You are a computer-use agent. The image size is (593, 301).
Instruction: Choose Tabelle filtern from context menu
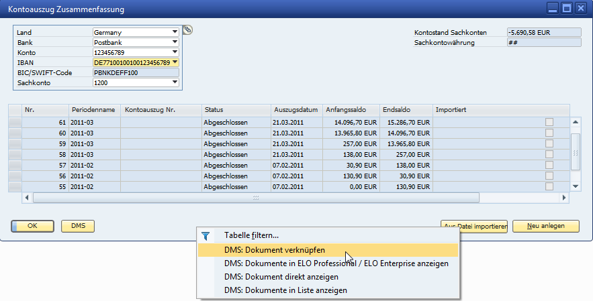tap(328, 235)
